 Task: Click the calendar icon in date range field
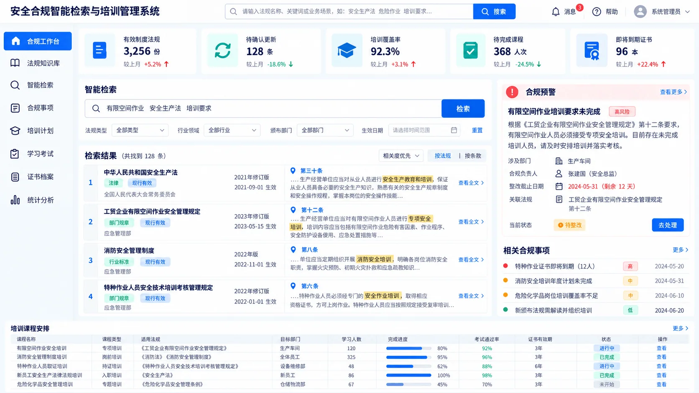pyautogui.click(x=454, y=130)
